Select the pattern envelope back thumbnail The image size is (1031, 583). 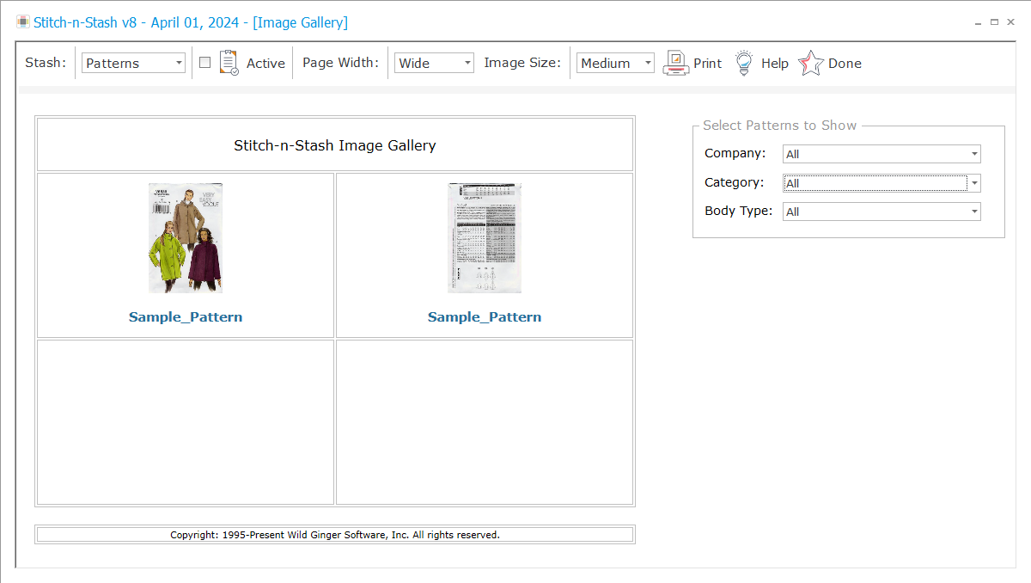[x=485, y=237]
